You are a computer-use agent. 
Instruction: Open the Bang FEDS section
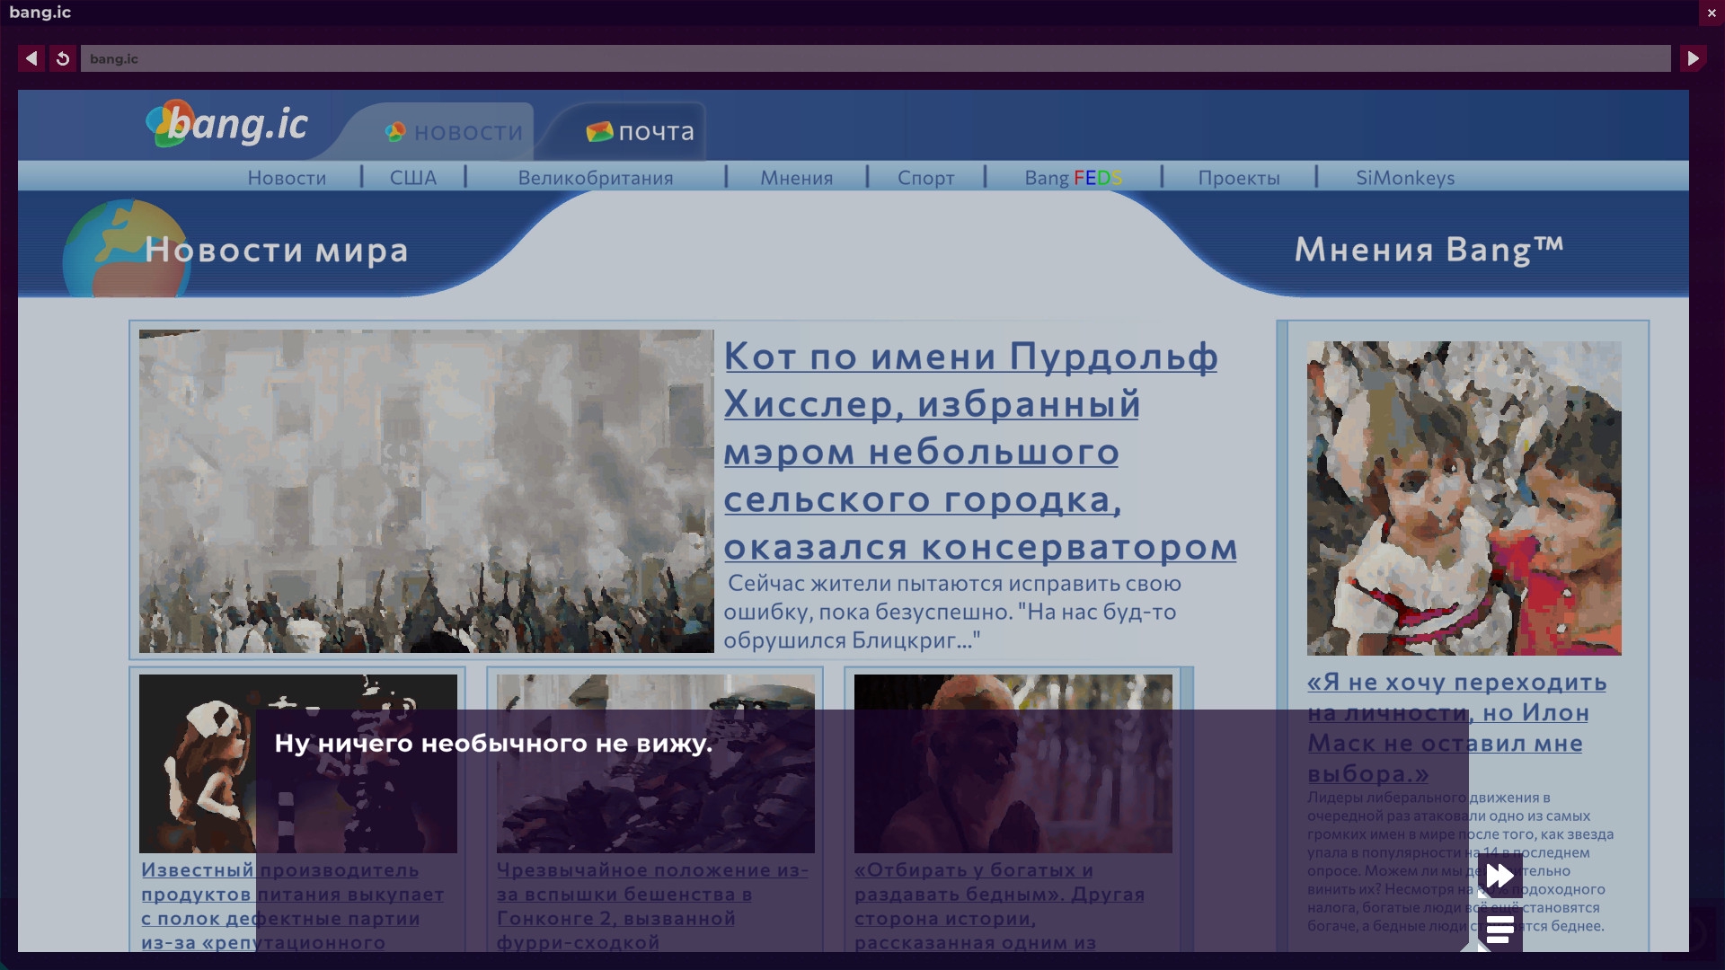click(1074, 178)
